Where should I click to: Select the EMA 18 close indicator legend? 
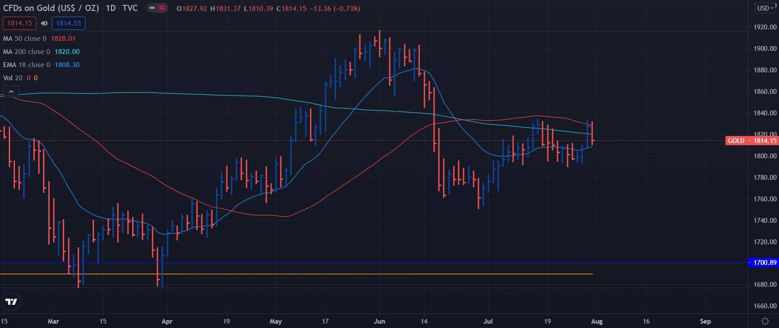point(26,65)
